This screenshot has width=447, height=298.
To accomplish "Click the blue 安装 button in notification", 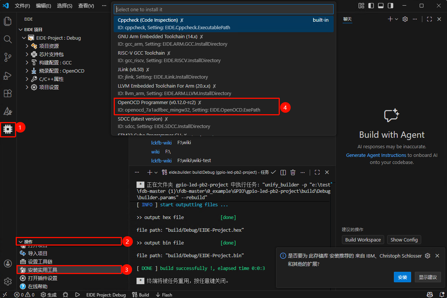I will 402,277.
